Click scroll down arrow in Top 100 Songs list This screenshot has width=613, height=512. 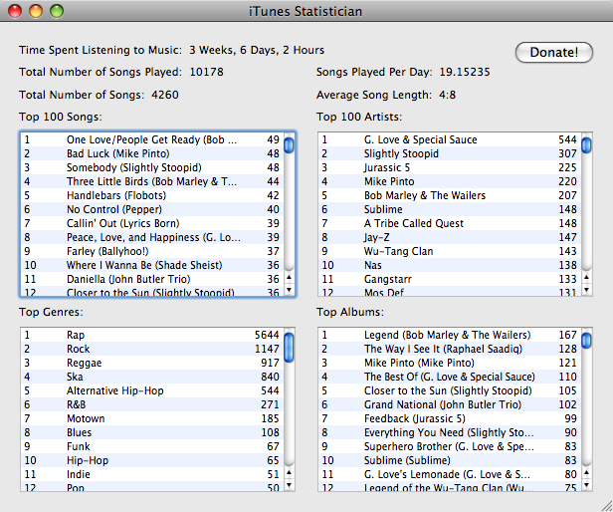[289, 290]
